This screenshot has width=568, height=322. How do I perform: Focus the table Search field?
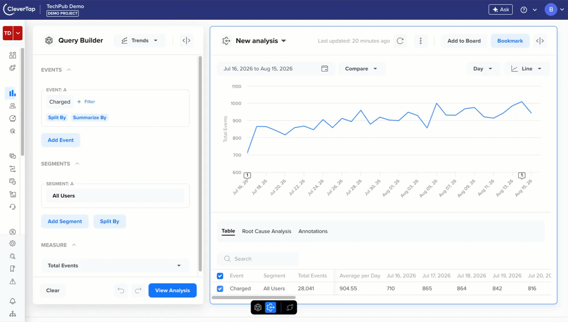[258, 259]
